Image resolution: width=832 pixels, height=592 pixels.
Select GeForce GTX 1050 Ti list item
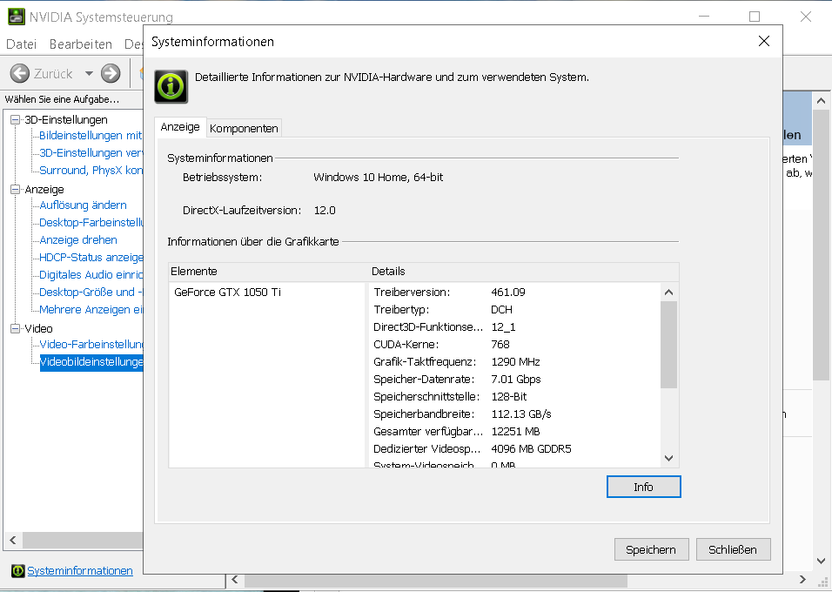pos(227,293)
